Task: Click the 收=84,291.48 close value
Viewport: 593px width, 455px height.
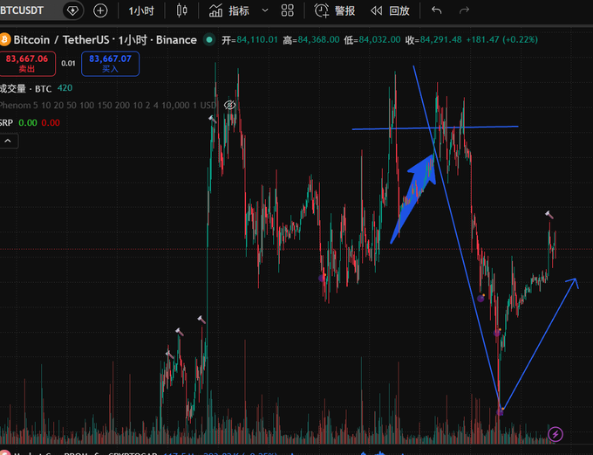Action: click(433, 40)
